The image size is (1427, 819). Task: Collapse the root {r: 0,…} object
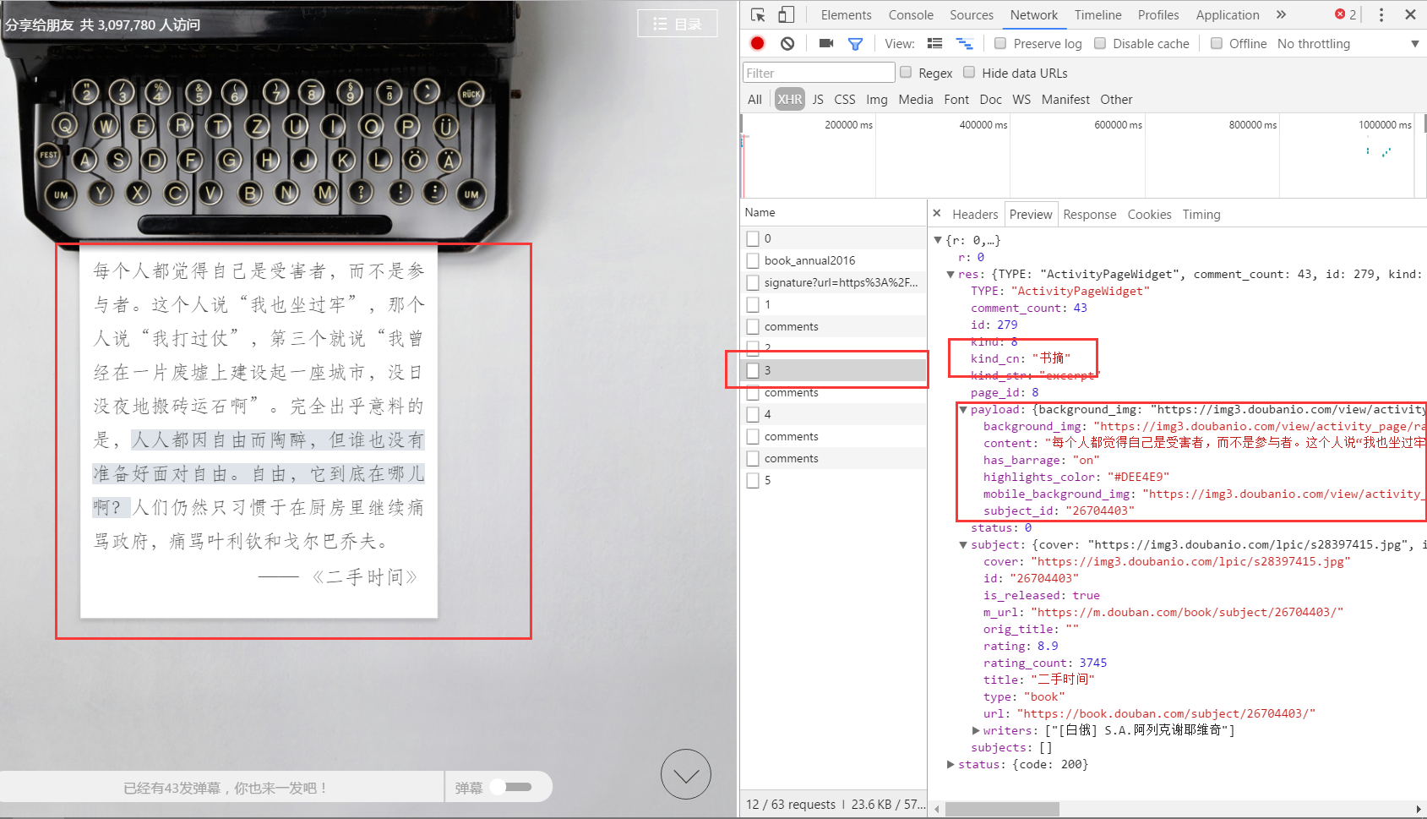[938, 240]
